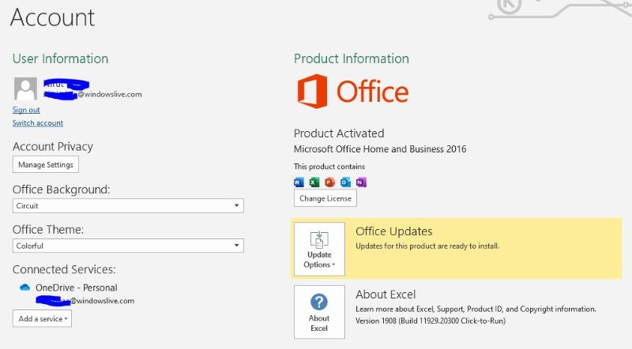Click the Outlook icon under product contents
The width and height of the screenshot is (632, 349).
345,182
